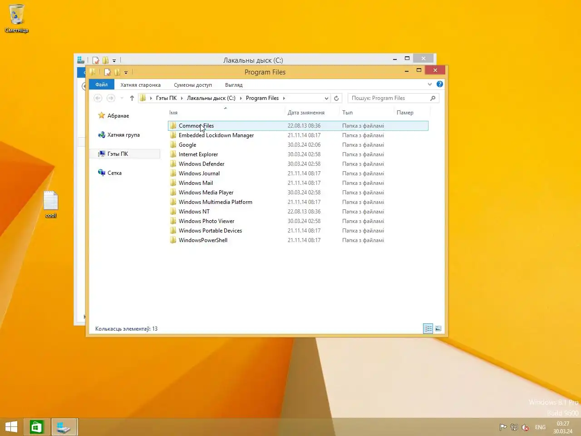Sort by the Тып column header
Image resolution: width=581 pixels, height=436 pixels.
click(x=347, y=113)
